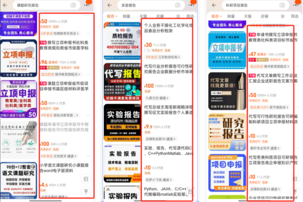Image resolution: width=303 pixels, height=202 pixels.
Task: Switch to the 店铺 tab in 科研项目报告 results
Action: coord(264,16)
